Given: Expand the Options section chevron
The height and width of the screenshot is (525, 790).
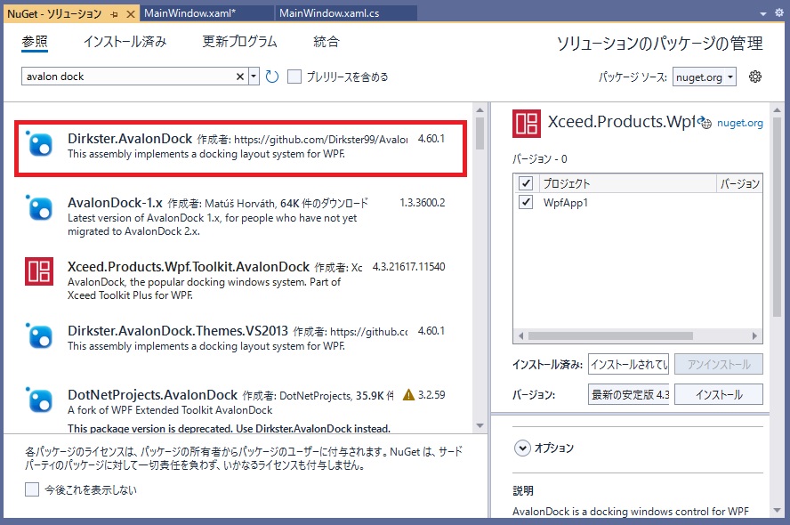Looking at the screenshot, I should pos(522,448).
